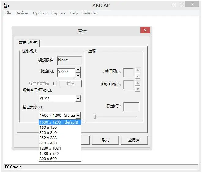Click I 帧间隔 up arrow
The width and height of the screenshot is (202, 173).
pyautogui.click(x=137, y=70)
